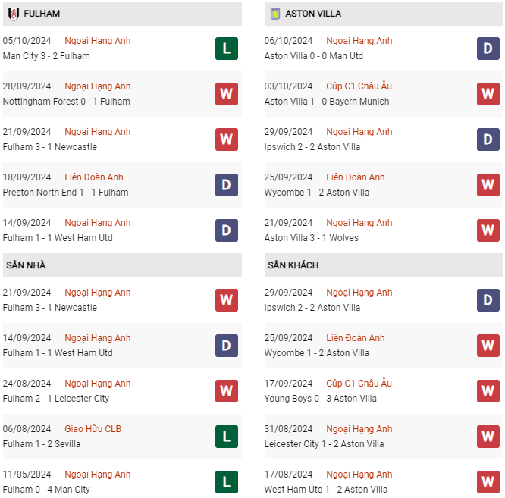Click the D badge for Aston Villa 0-0 Man Utd
Viewport: 505px width, 498px height.
point(488,49)
